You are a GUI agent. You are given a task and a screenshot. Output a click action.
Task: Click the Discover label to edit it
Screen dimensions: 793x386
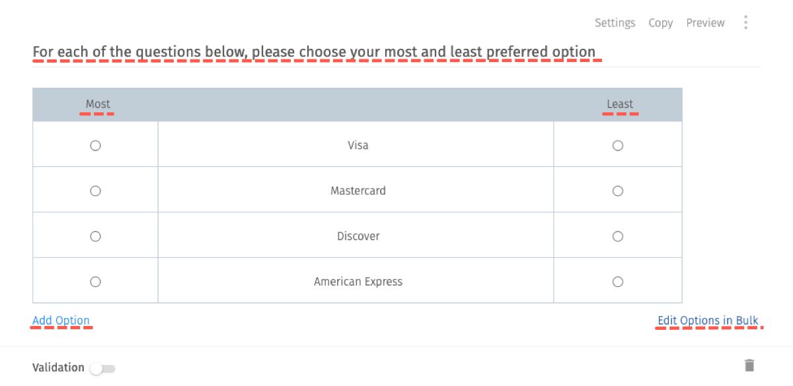pos(357,236)
